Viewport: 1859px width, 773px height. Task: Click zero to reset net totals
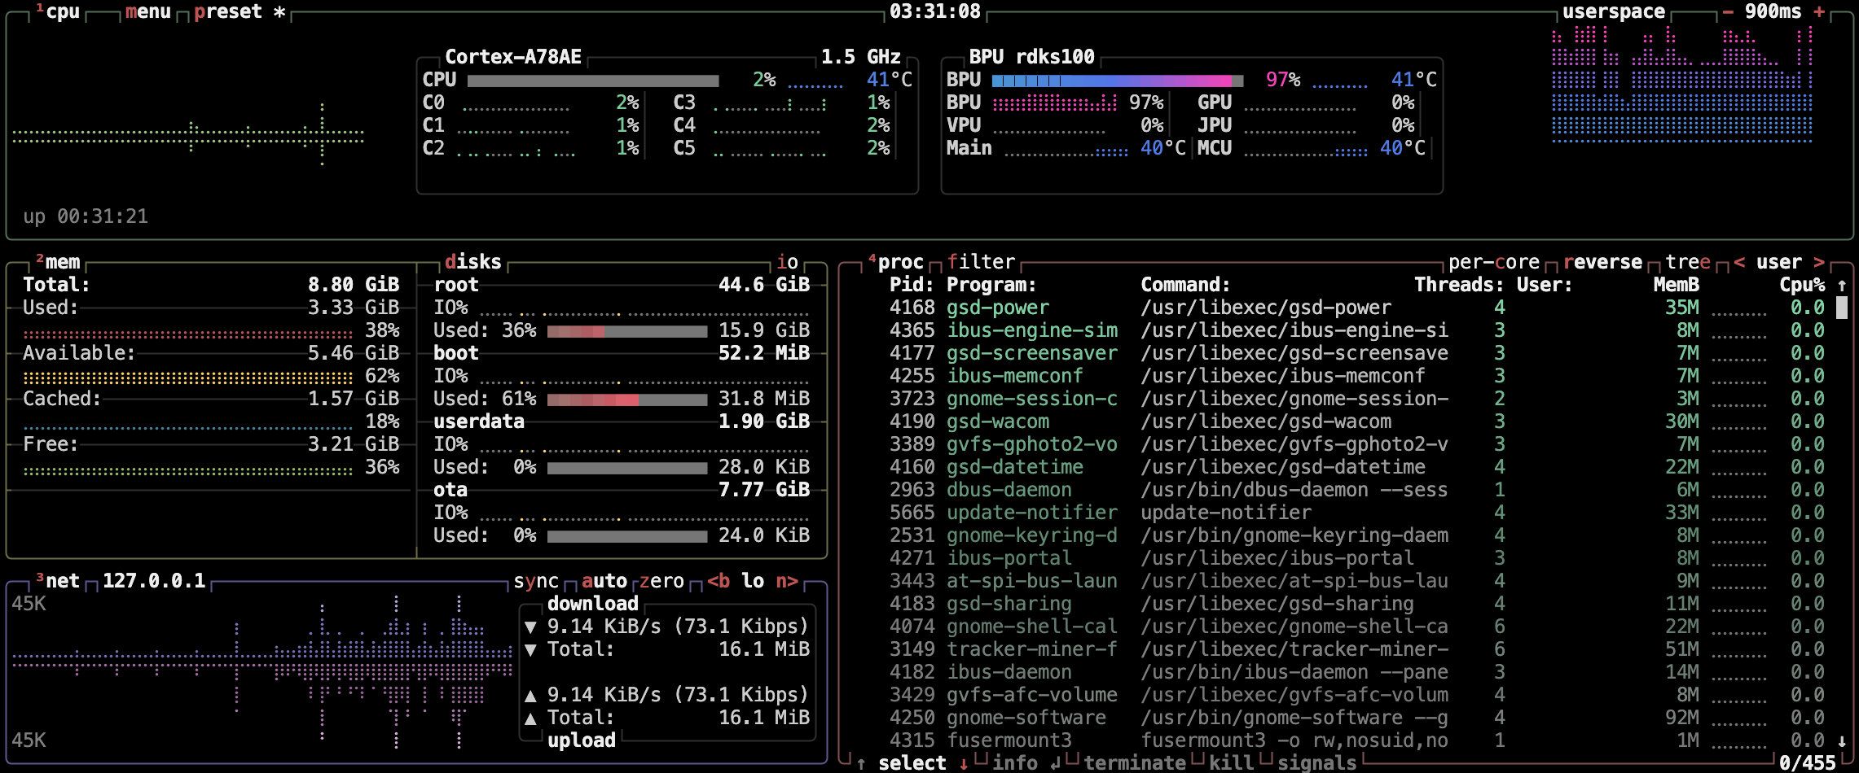(661, 581)
